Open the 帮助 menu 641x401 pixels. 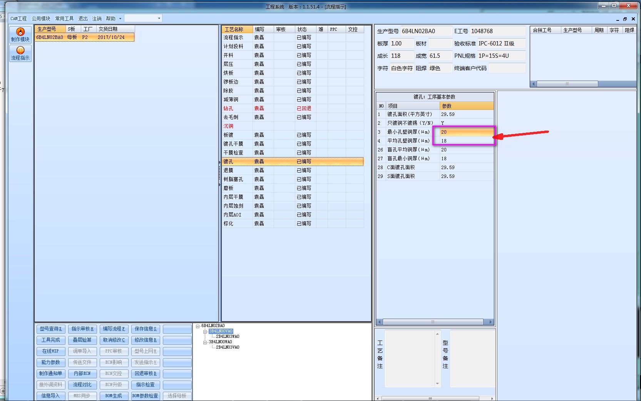pos(111,18)
